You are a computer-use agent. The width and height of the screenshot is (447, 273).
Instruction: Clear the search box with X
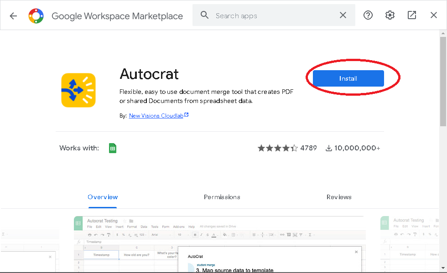(x=343, y=15)
